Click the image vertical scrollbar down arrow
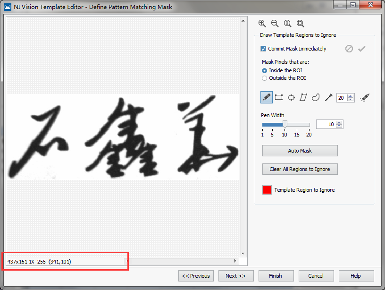Screen dimensions: 385x290 point(243,253)
